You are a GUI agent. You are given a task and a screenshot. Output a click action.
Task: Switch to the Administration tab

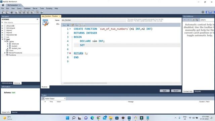coord(7,83)
